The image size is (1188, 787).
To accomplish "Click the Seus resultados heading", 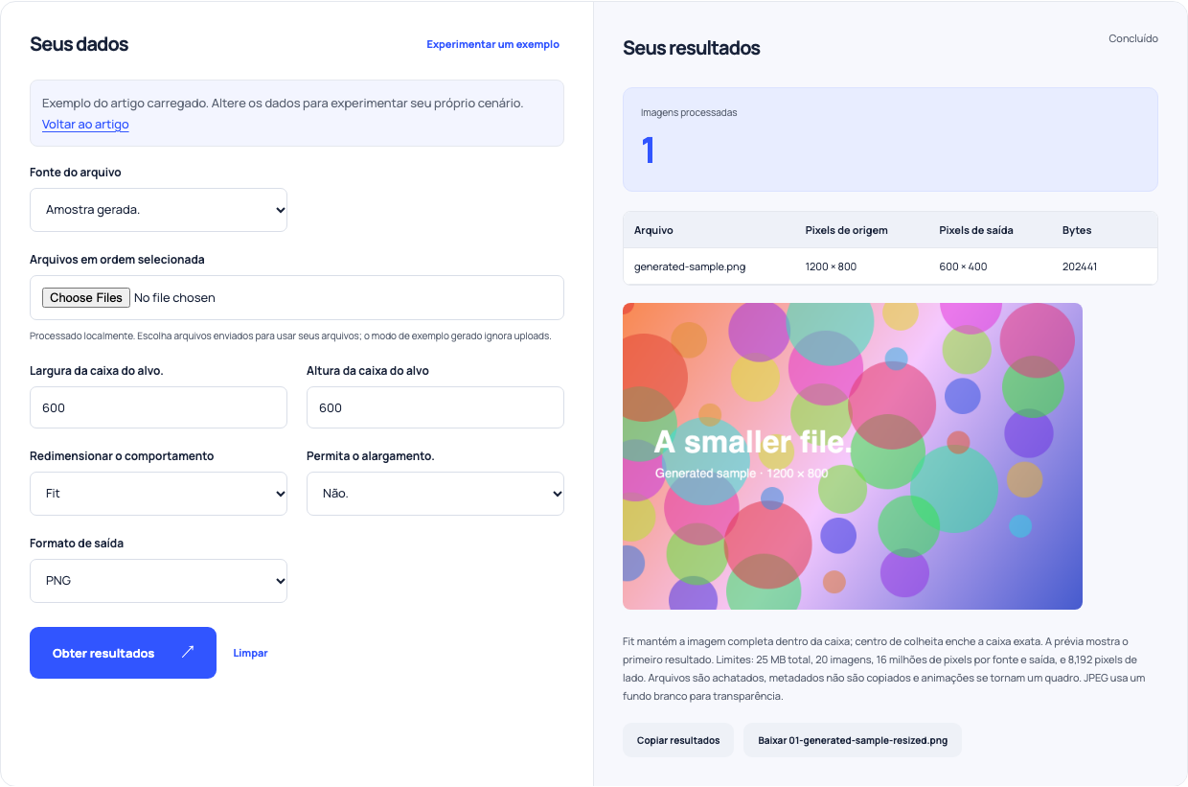I will (692, 48).
